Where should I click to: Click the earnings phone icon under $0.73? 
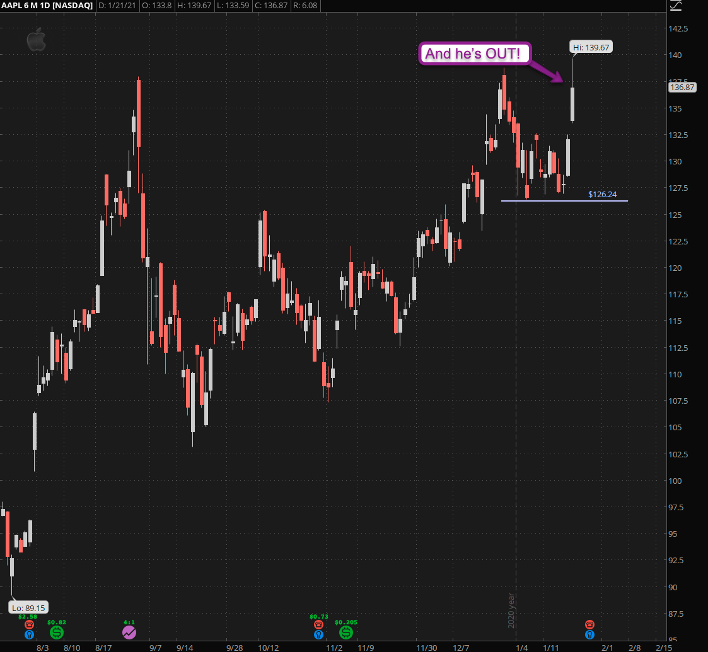coord(318,624)
